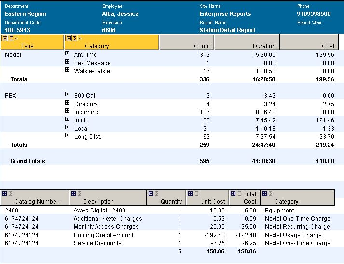This screenshot has width=344, height=264.
Task: Click the sum icon in upper Category header
Action: pyautogui.click(x=75, y=38)
